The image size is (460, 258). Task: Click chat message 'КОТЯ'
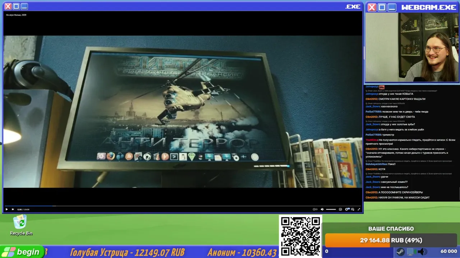coord(382,169)
